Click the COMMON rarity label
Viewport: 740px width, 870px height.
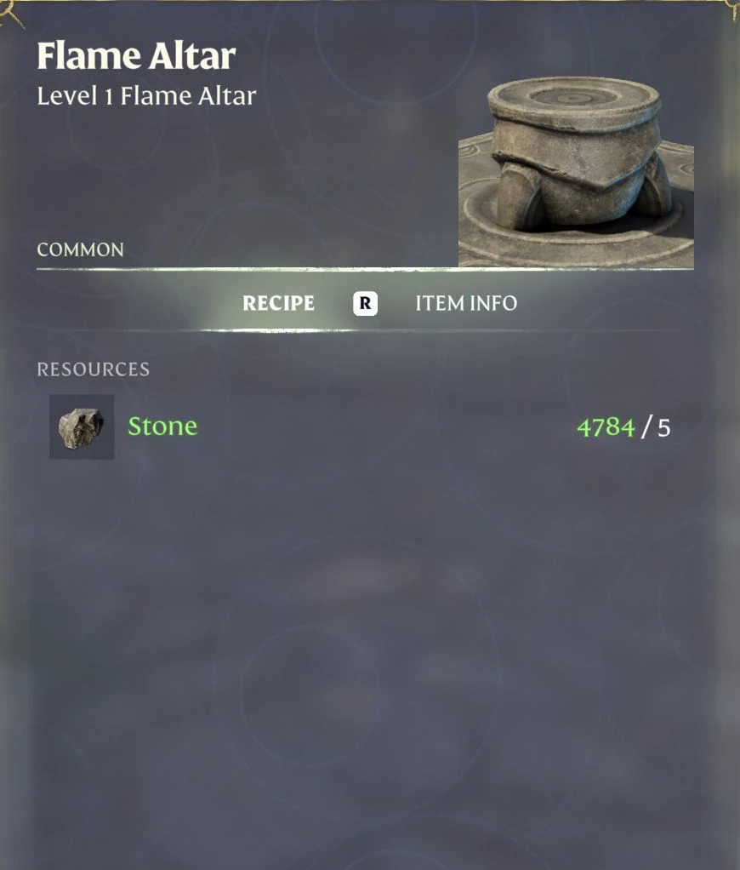80,249
